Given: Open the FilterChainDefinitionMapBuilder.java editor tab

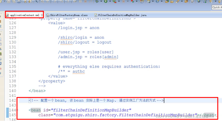Looking at the screenshot, I should point(121,15).
